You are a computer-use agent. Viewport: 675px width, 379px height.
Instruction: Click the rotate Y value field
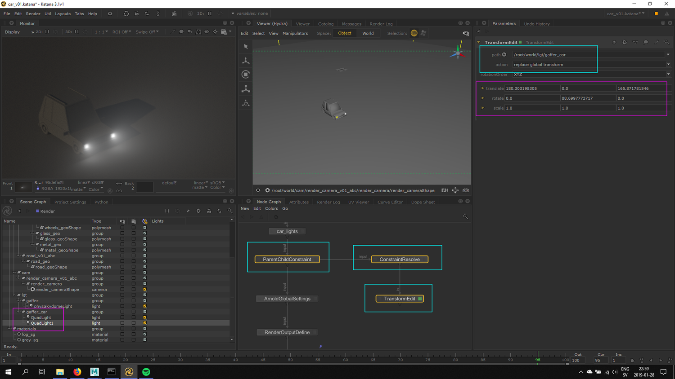(x=587, y=98)
